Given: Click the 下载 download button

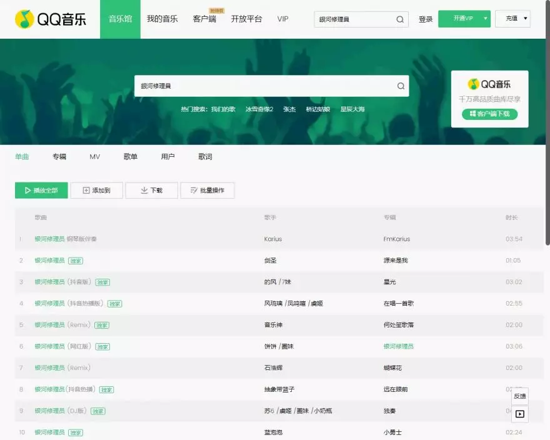Looking at the screenshot, I should coord(151,191).
